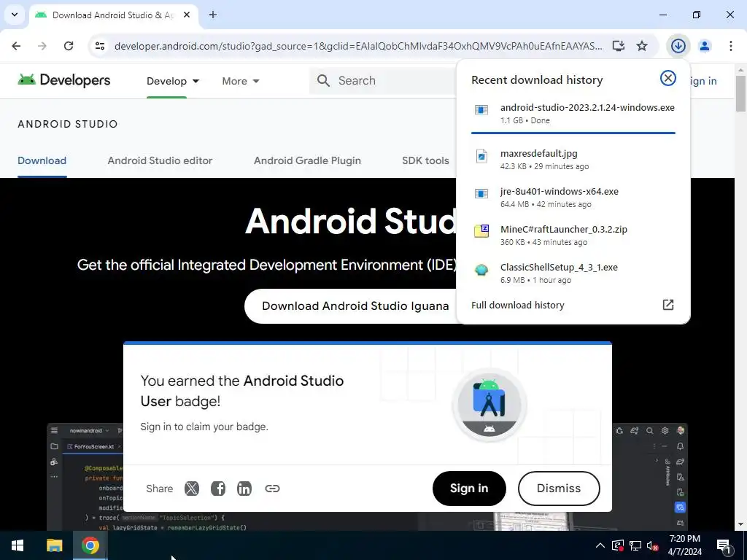Open MineC#raftLauncher_0.3.2.zip download entry
Image resolution: width=747 pixels, height=560 pixels.
(573, 236)
